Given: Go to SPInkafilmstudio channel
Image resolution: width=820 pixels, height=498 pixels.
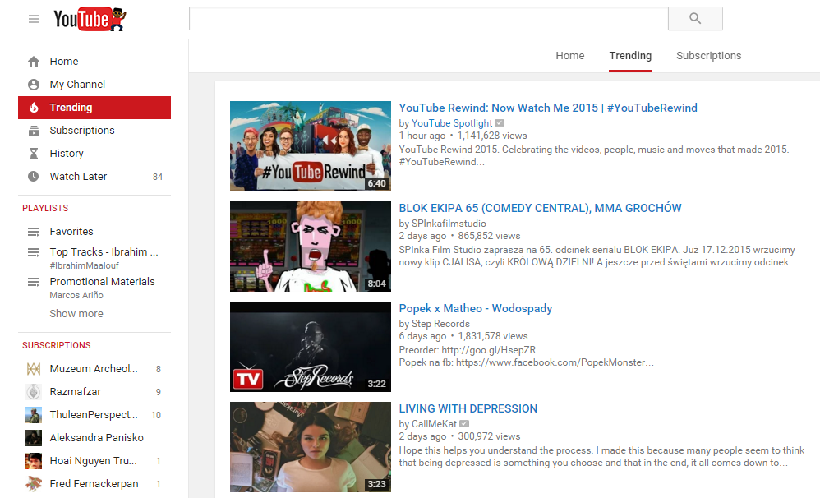Looking at the screenshot, I should coord(449,224).
